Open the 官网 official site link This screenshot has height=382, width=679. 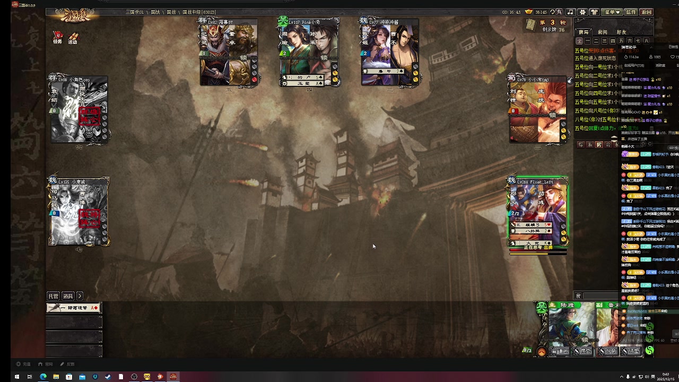point(46,364)
